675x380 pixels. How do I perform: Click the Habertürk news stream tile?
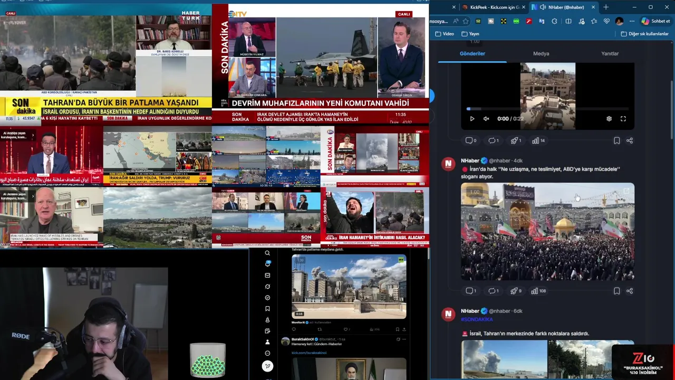pyautogui.click(x=105, y=64)
